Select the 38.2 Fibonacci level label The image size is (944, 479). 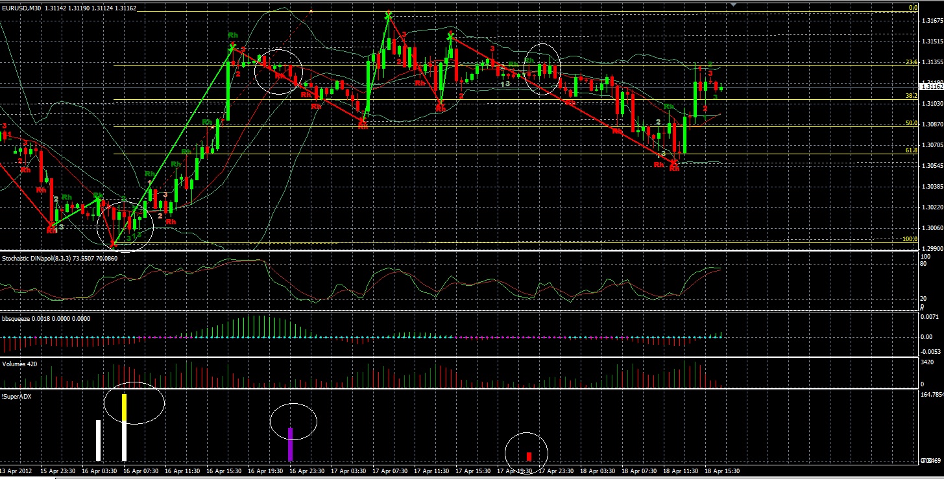click(912, 95)
